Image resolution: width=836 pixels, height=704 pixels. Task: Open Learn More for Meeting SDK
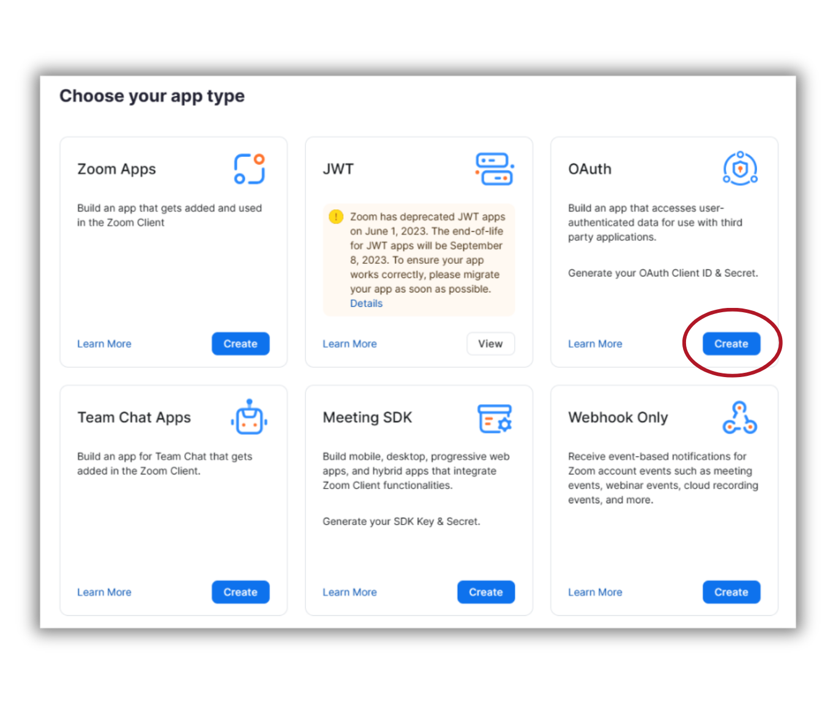(x=349, y=592)
